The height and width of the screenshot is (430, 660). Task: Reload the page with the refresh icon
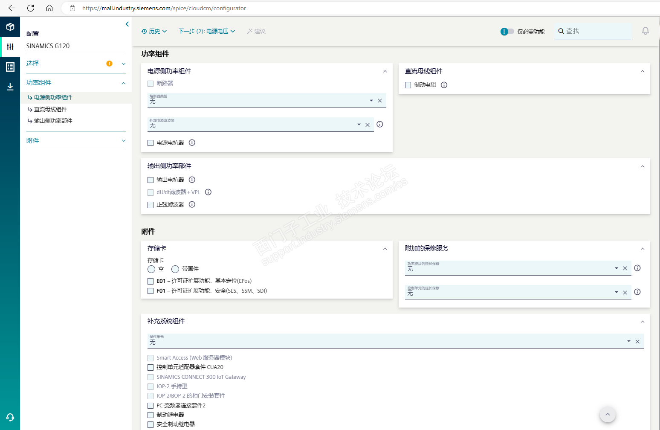tap(31, 8)
